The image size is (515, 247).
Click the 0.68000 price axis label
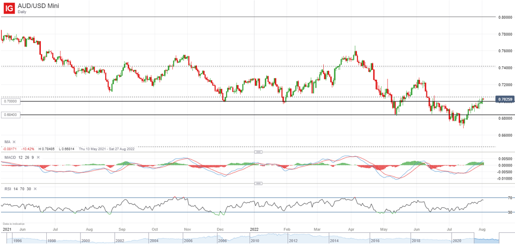pyautogui.click(x=505, y=118)
